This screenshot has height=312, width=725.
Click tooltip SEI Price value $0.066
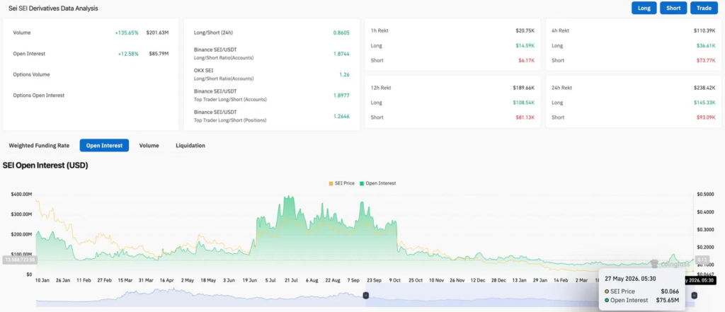[x=670, y=291]
